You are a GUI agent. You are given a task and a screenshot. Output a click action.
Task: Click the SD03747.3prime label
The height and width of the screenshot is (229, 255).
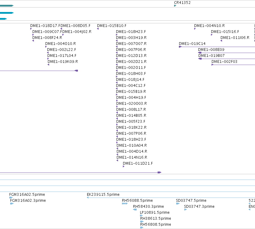pyautogui.click(x=199, y=207)
